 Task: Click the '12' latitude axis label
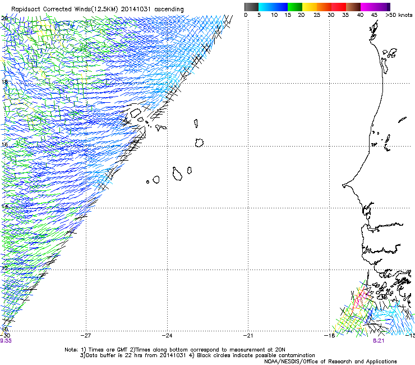pos(4,268)
